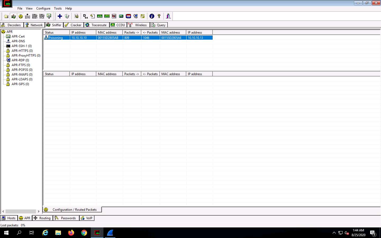
Task: Select APR-SIPS (0) in the tree
Action: pyautogui.click(x=20, y=84)
